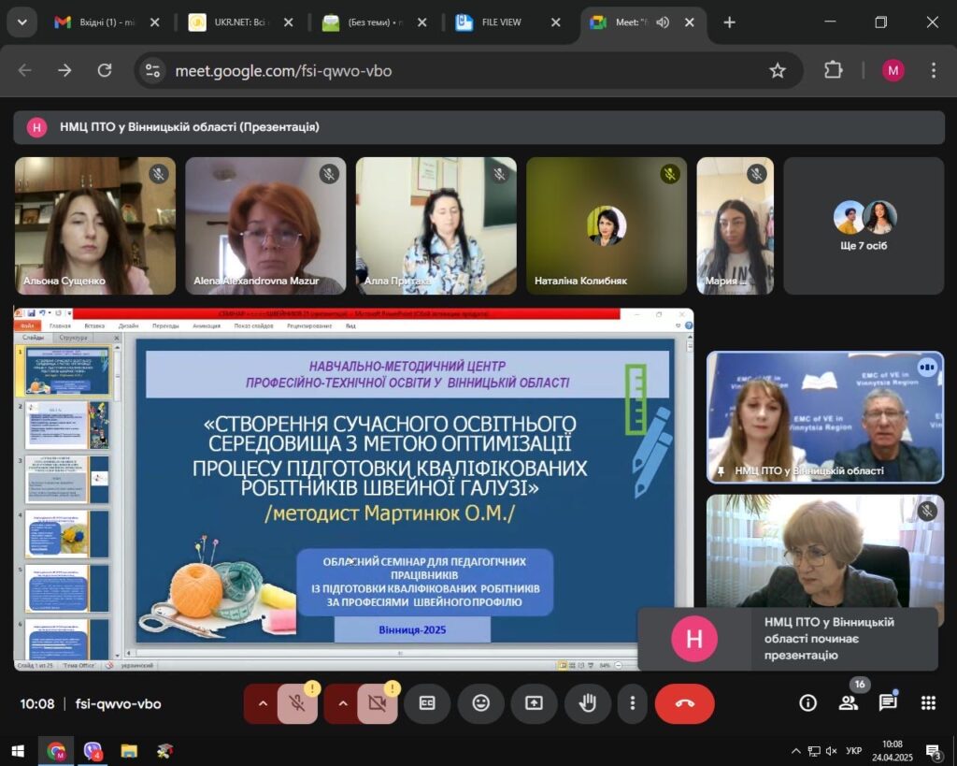Select Alena Alexandrovna Mazur video tile
957x766 pixels.
point(265,226)
